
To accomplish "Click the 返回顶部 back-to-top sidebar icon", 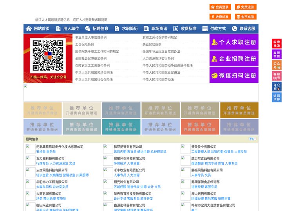I will [277, 97].
